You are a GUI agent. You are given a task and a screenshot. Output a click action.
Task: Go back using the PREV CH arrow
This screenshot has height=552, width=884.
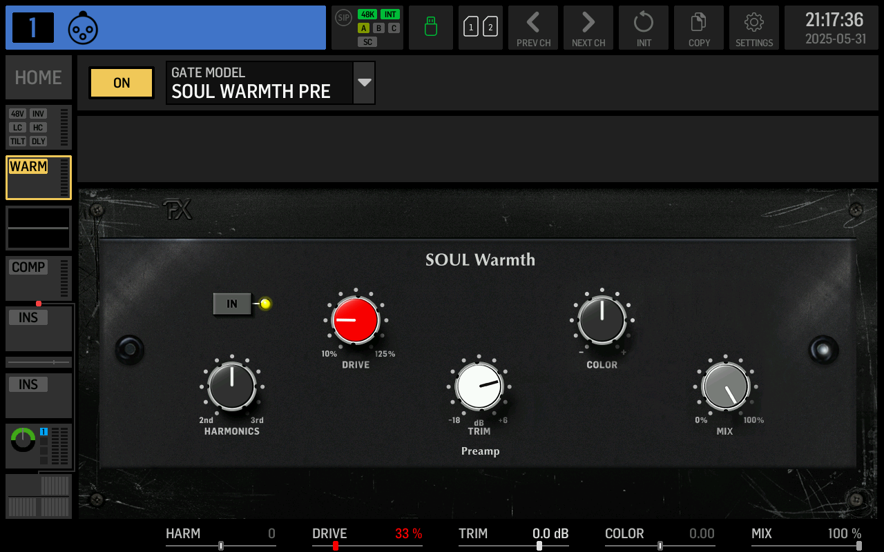pyautogui.click(x=533, y=28)
